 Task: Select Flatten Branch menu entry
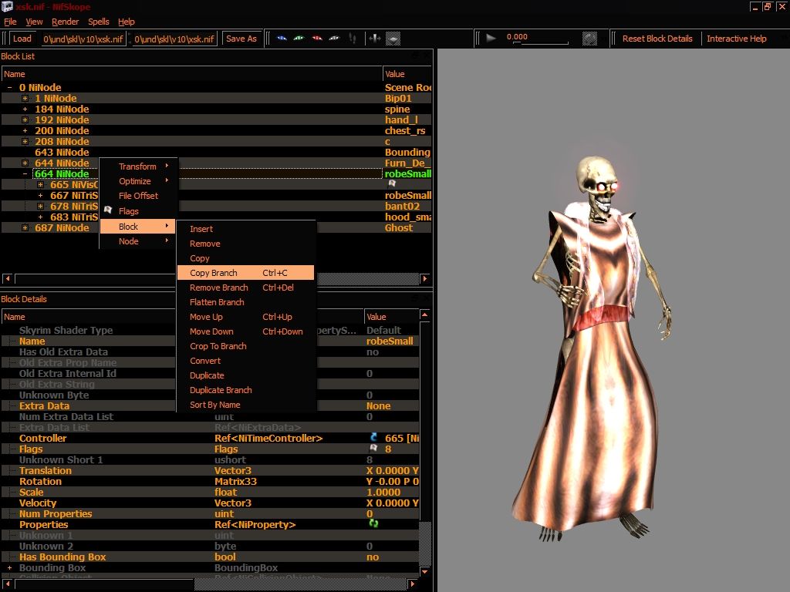[245, 302]
